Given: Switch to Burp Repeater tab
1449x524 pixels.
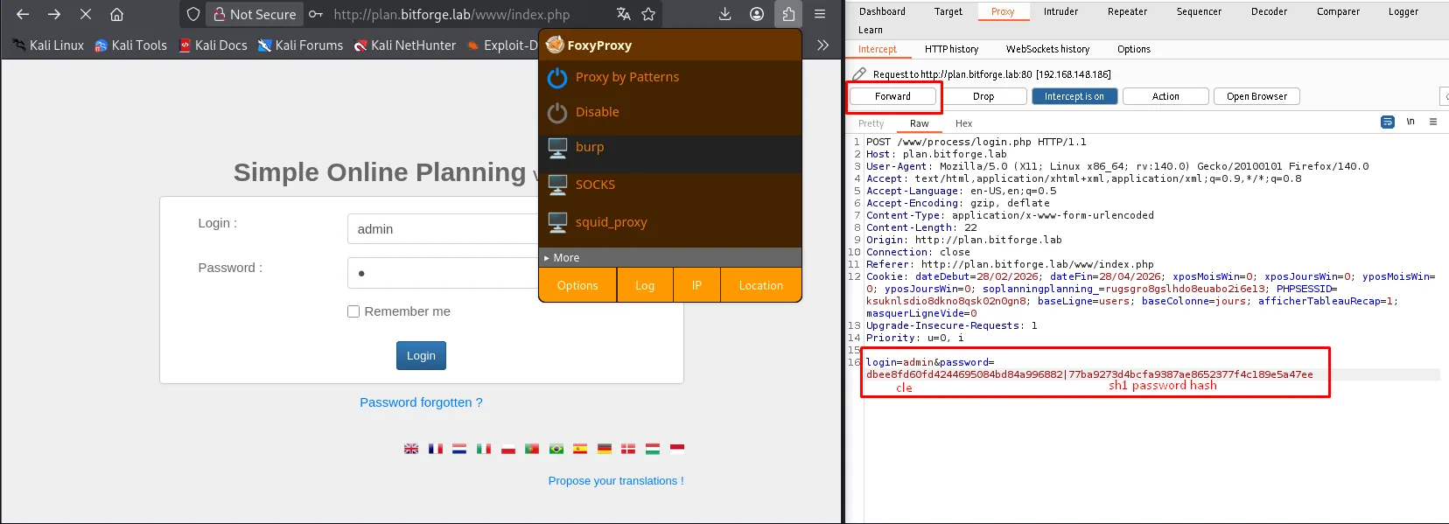Looking at the screenshot, I should click(x=1127, y=11).
